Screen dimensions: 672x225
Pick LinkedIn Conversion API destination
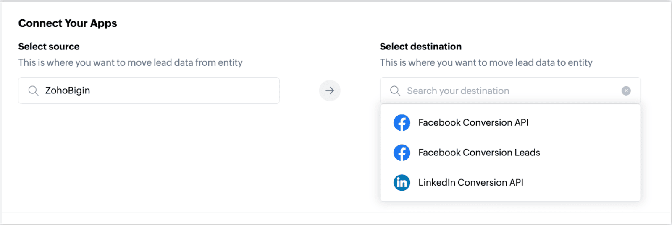pyautogui.click(x=510, y=183)
